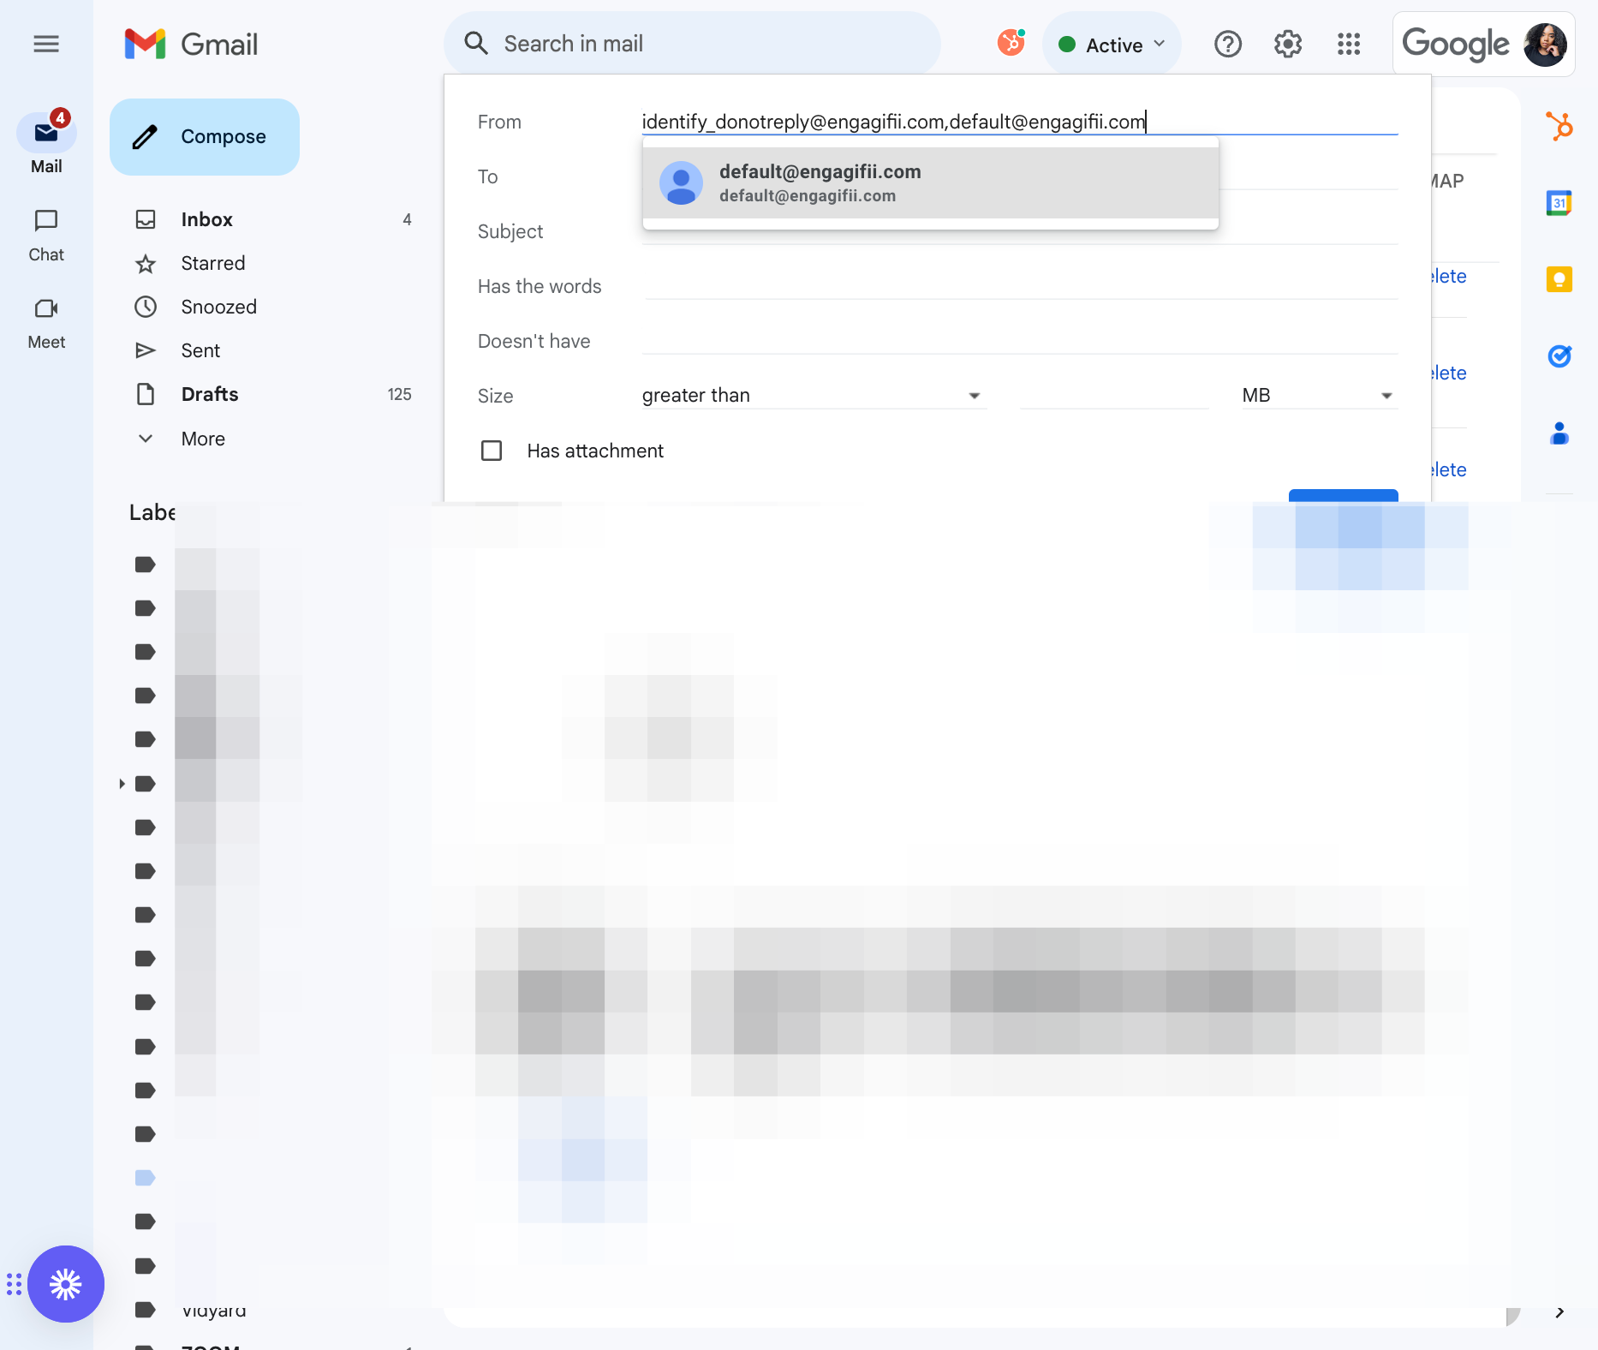Open Mail with 4 unread badge
The width and height of the screenshot is (1598, 1350).
pos(46,143)
